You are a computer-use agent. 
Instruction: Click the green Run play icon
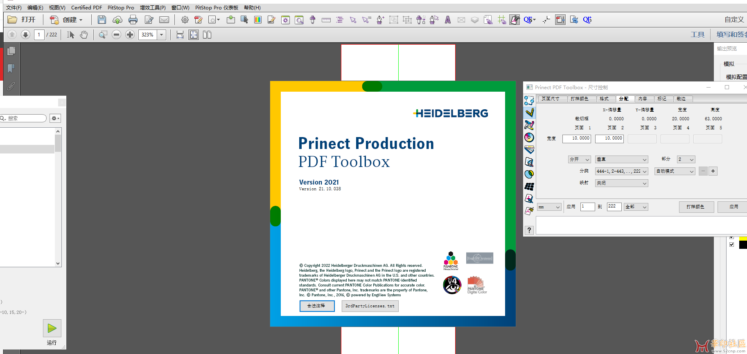tap(52, 328)
